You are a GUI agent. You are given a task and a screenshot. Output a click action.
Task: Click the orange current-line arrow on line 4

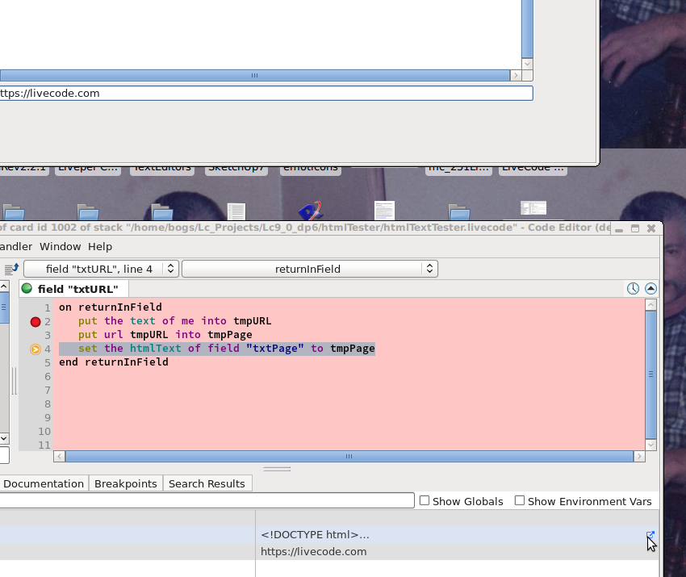tap(36, 349)
